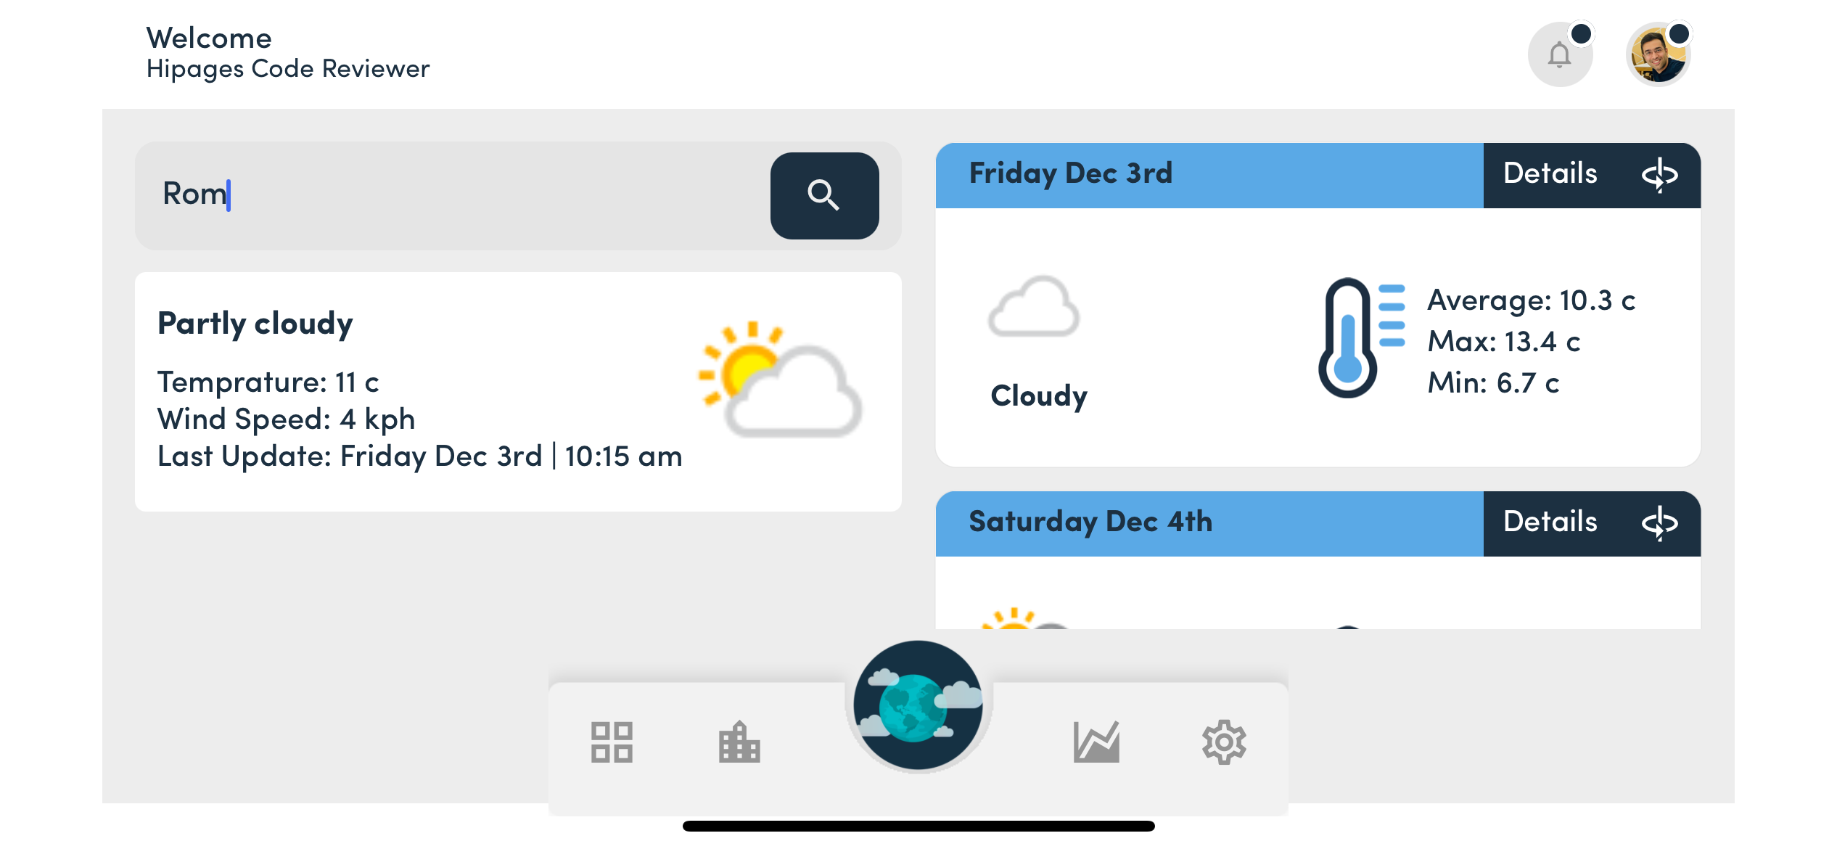Open the settings gear icon
Viewport: 1837px width, 849px height.
click(x=1224, y=743)
